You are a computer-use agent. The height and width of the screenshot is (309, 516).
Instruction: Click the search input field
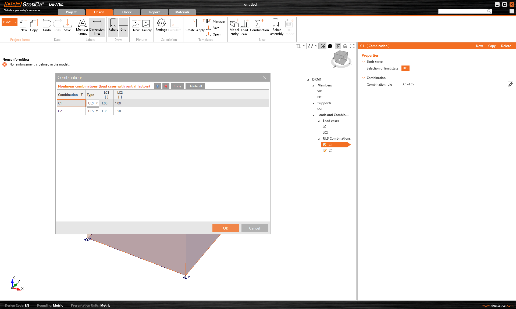tap(463, 11)
